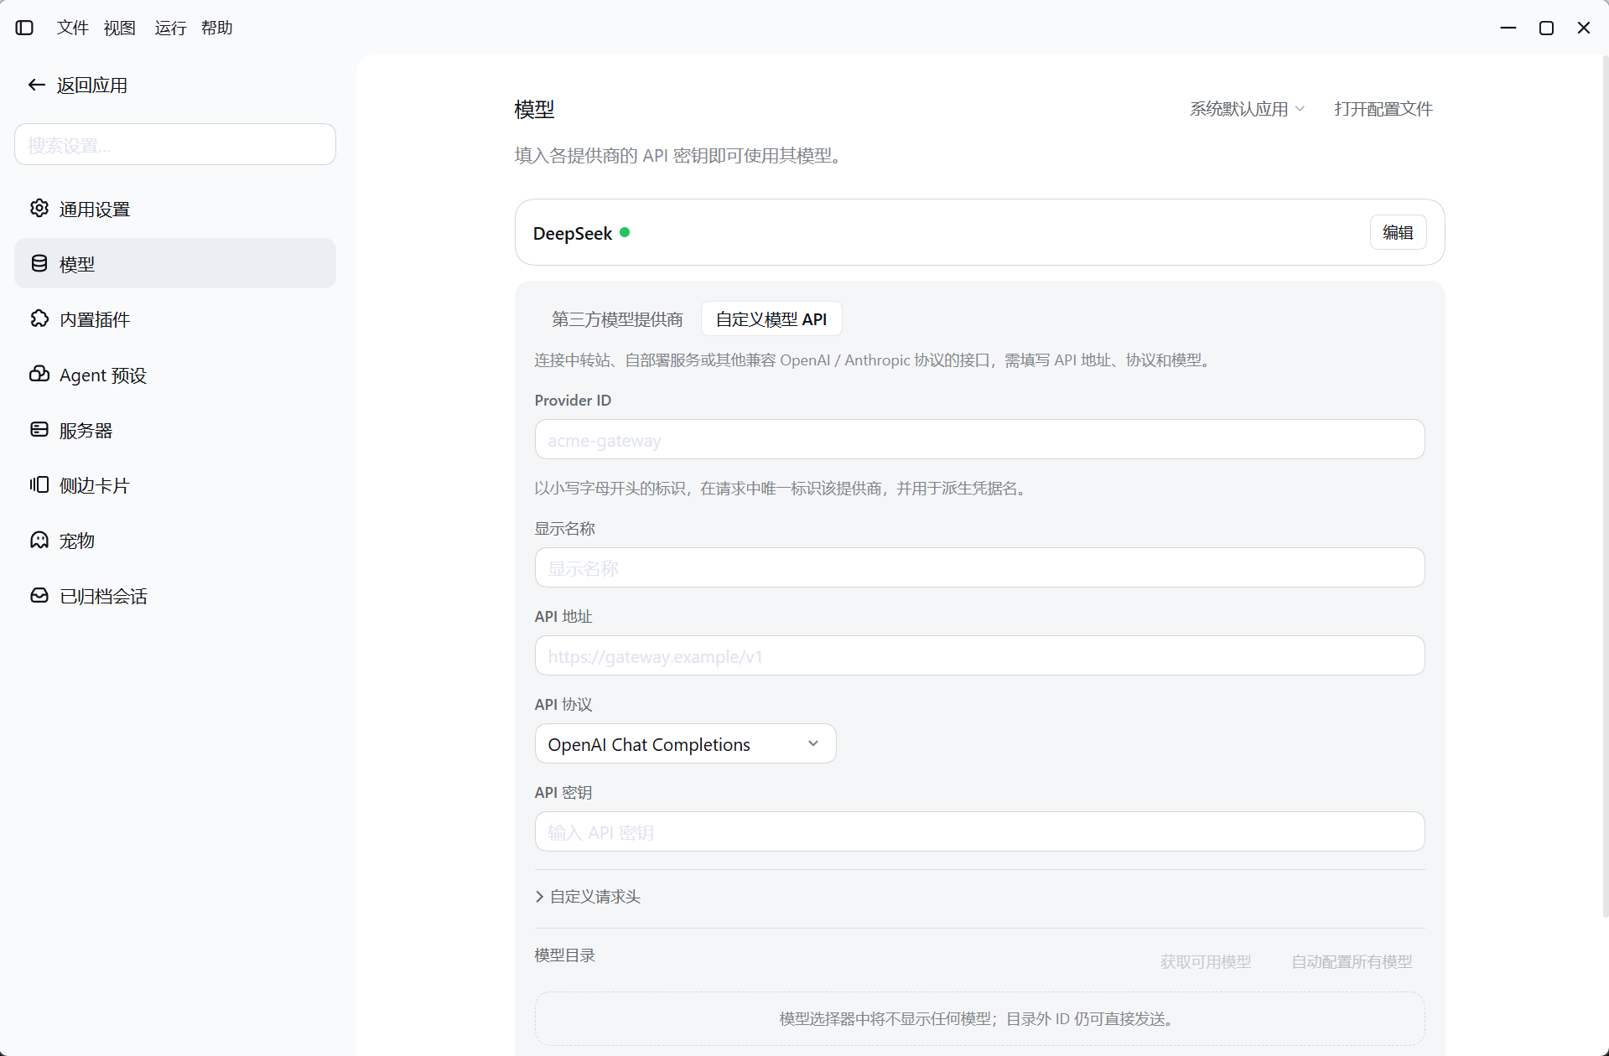Click the 显示名称 input field
Image resolution: width=1609 pixels, height=1056 pixels.
tap(979, 567)
